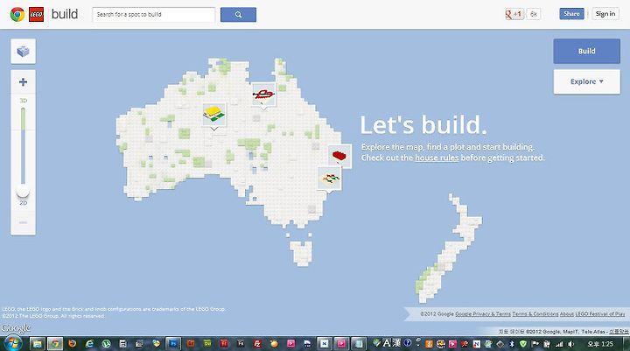Click the Google +1 button
This screenshot has width=630, height=351.
point(514,14)
